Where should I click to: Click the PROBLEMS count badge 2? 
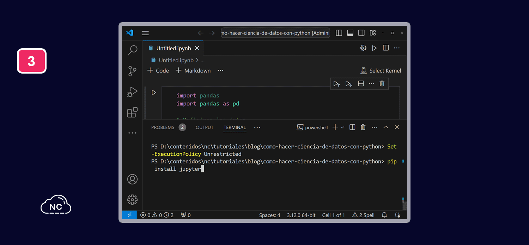point(182,127)
